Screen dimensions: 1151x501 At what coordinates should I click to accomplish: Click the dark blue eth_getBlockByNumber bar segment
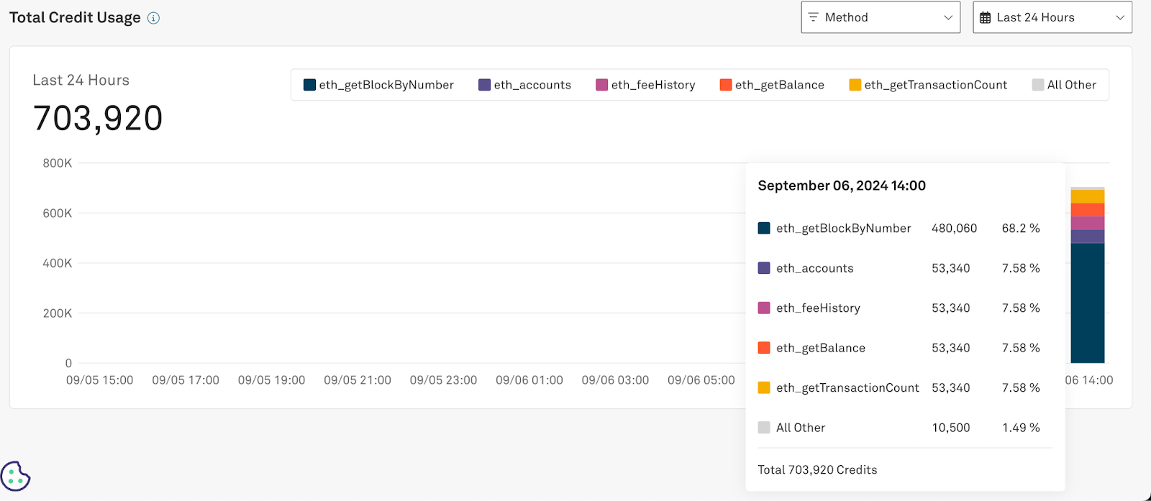tap(1087, 303)
